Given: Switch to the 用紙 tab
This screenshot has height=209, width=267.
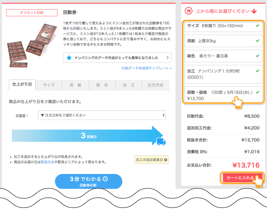Looking at the screenshot, I should [x=75, y=85].
